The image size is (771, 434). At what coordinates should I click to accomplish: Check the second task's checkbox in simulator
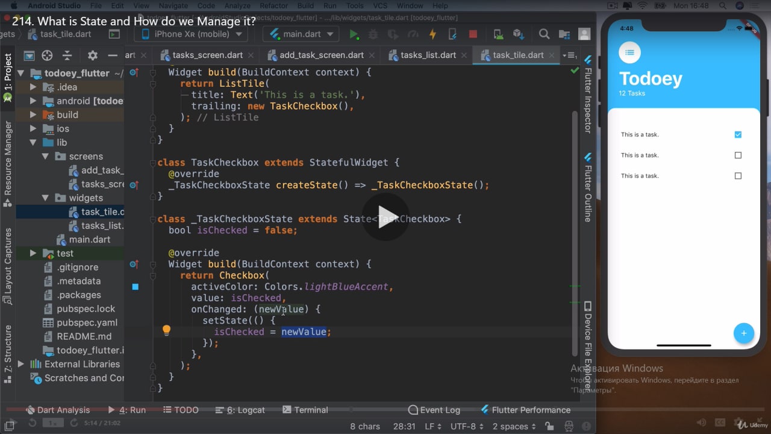pyautogui.click(x=738, y=155)
